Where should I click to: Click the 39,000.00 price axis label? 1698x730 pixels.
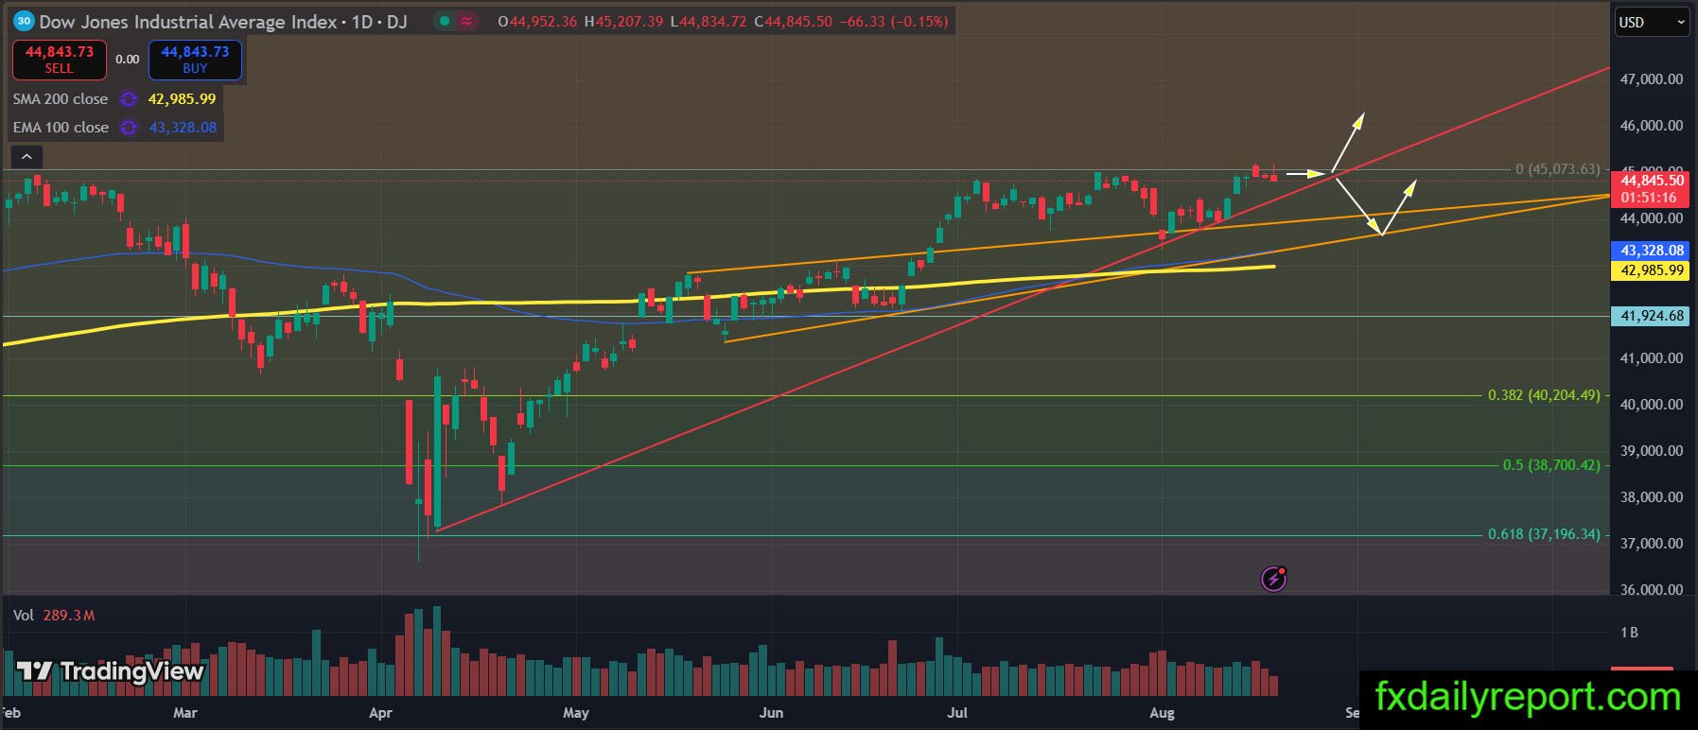[1652, 451]
